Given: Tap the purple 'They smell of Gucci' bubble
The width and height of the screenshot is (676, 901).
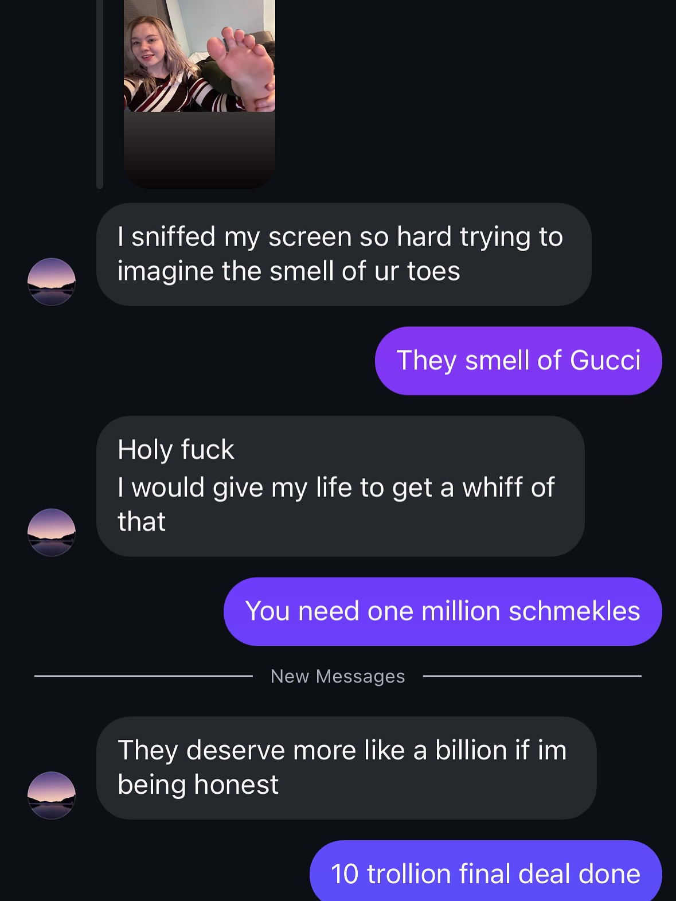Looking at the screenshot, I should [518, 361].
